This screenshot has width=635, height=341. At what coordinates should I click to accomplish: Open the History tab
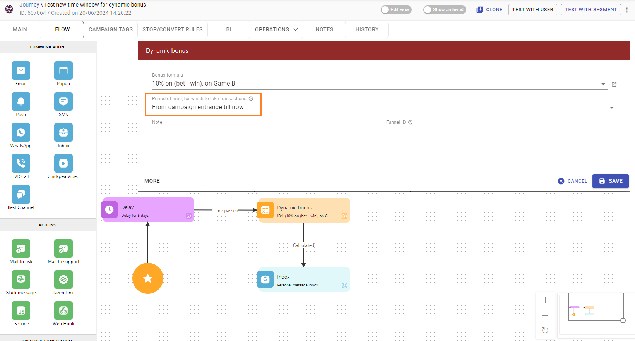pyautogui.click(x=367, y=29)
